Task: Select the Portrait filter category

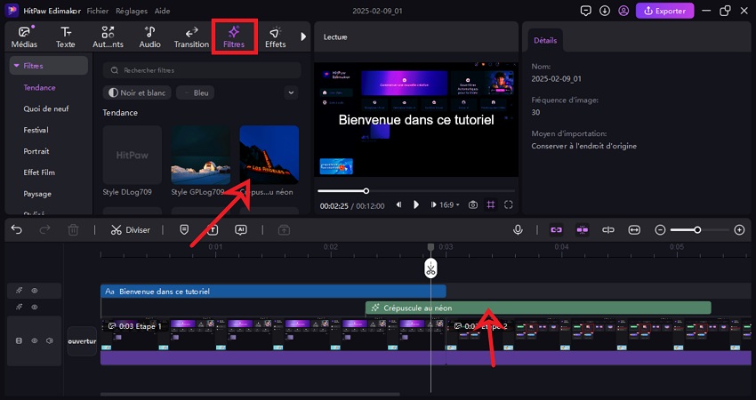Action: (36, 151)
